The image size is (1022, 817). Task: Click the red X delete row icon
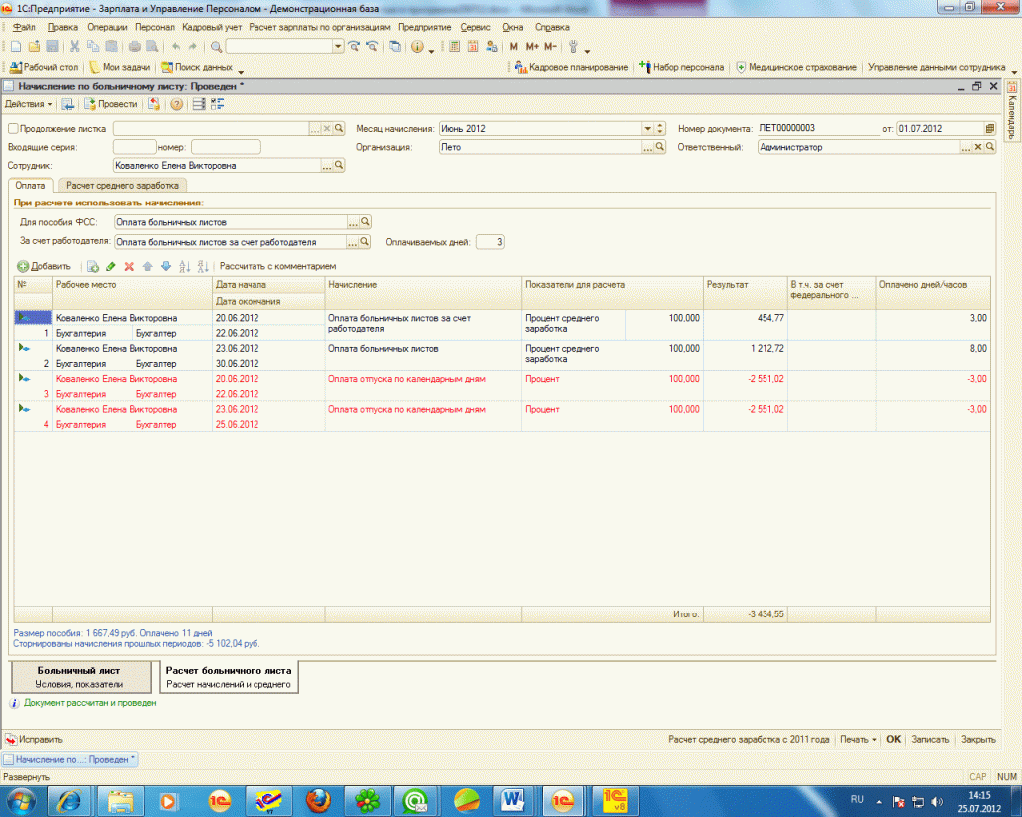coord(128,266)
